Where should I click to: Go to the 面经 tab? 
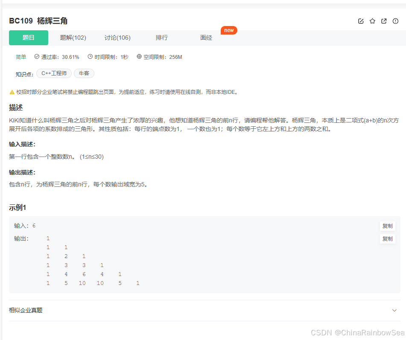206,38
